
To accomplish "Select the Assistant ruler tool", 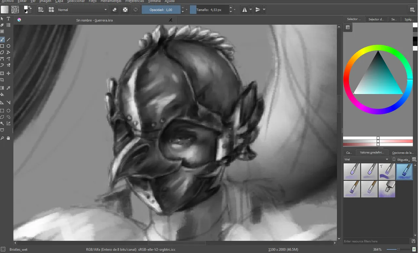I will (x=2, y=103).
